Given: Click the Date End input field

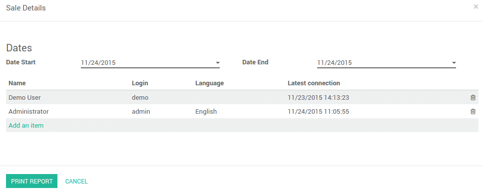Looking at the screenshot, I should (x=386, y=63).
